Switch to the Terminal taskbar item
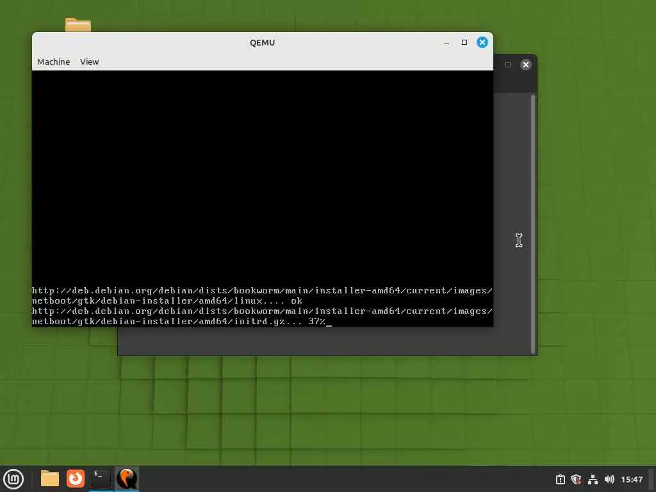This screenshot has height=492, width=656. click(x=101, y=479)
